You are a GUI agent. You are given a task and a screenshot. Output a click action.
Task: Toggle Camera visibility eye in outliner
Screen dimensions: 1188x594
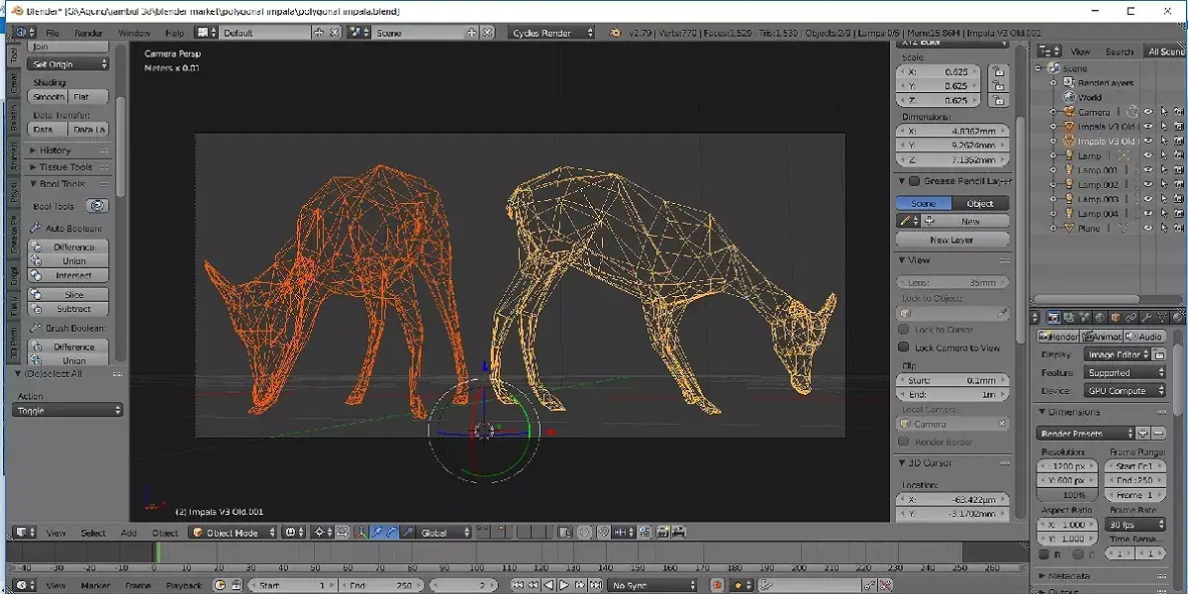(x=1148, y=112)
